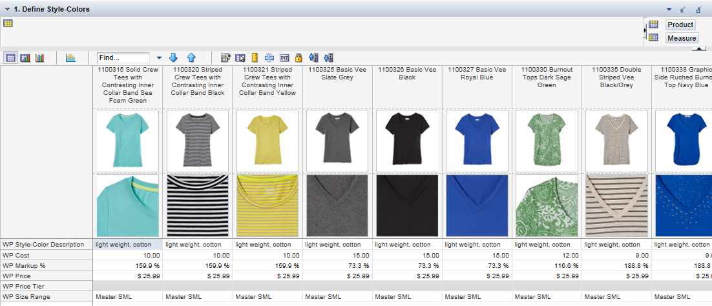Select WP Cost row header

[47, 255]
